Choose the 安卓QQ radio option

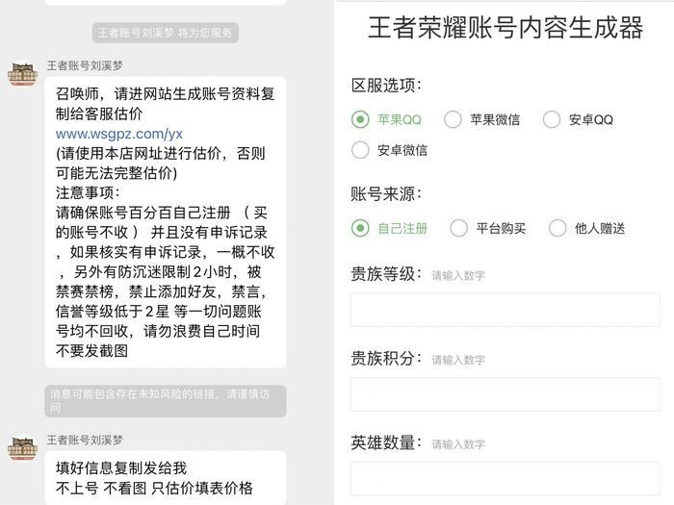552,119
